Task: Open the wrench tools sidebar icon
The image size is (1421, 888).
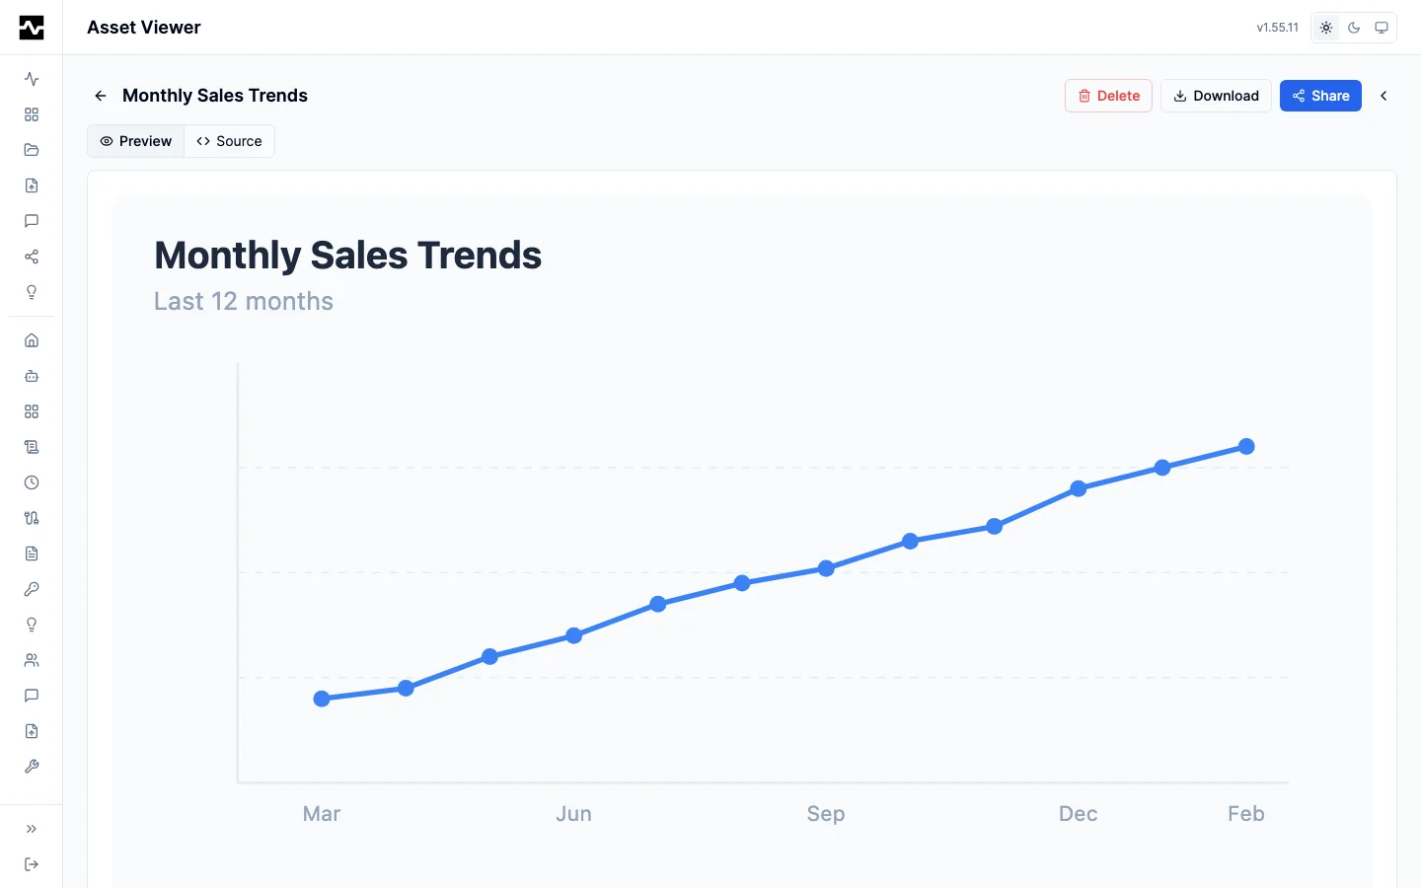Action: 32,767
